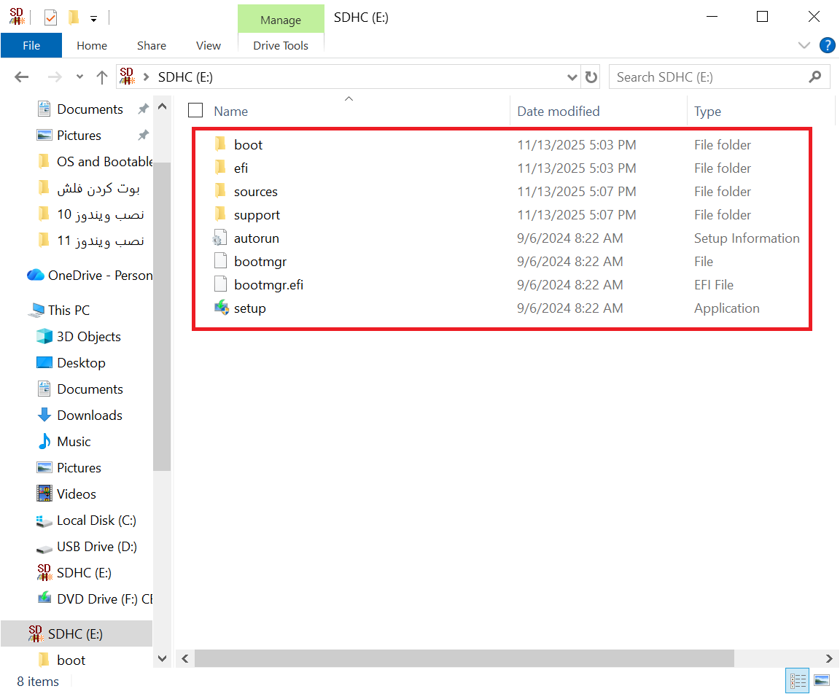Open the File menu
The height and width of the screenshot is (694, 840).
coord(31,45)
